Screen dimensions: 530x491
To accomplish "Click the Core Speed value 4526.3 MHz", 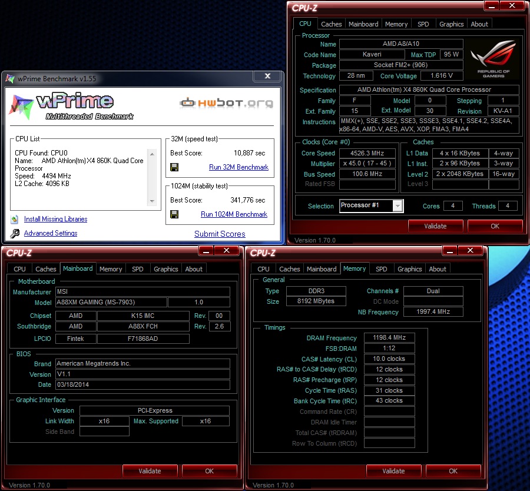I will 367,153.
